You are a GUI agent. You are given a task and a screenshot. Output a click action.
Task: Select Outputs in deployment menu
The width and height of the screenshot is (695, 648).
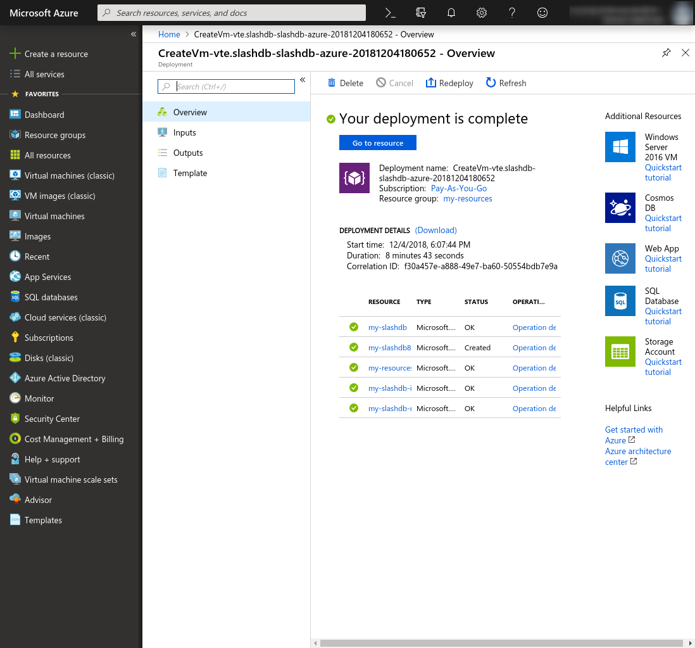click(188, 153)
